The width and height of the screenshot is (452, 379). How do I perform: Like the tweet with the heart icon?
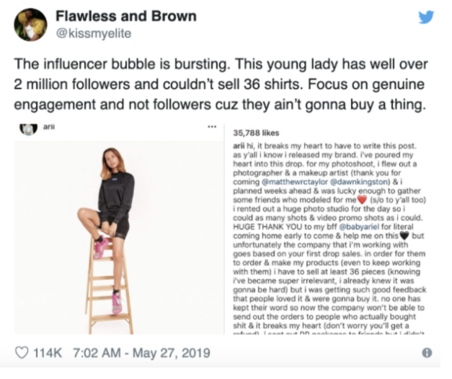pyautogui.click(x=22, y=353)
